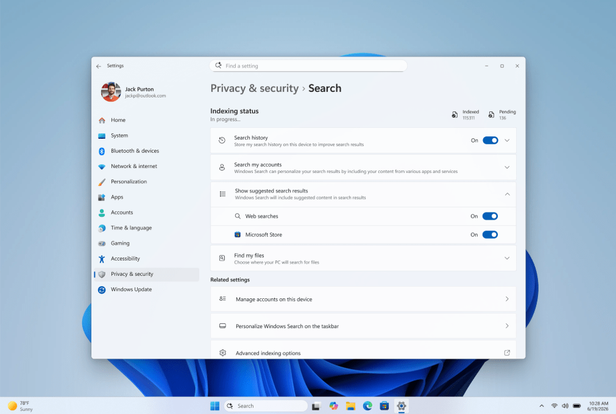This screenshot has height=414, width=616.
Task: Open System settings in the sidebar
Action: 146,135
